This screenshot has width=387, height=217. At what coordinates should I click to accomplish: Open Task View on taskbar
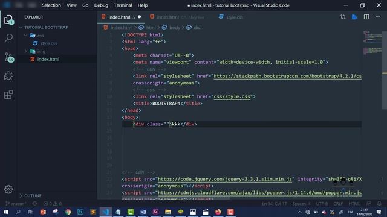click(x=30, y=212)
